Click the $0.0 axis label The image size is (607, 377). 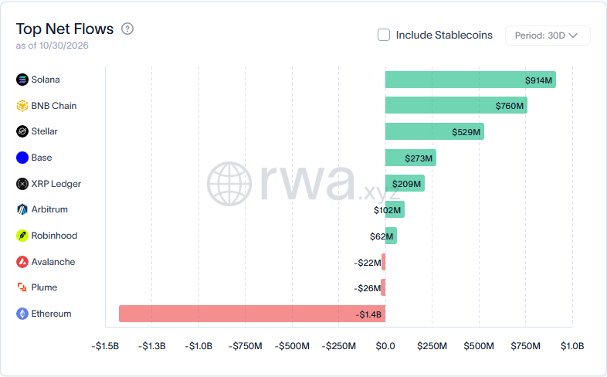click(385, 346)
